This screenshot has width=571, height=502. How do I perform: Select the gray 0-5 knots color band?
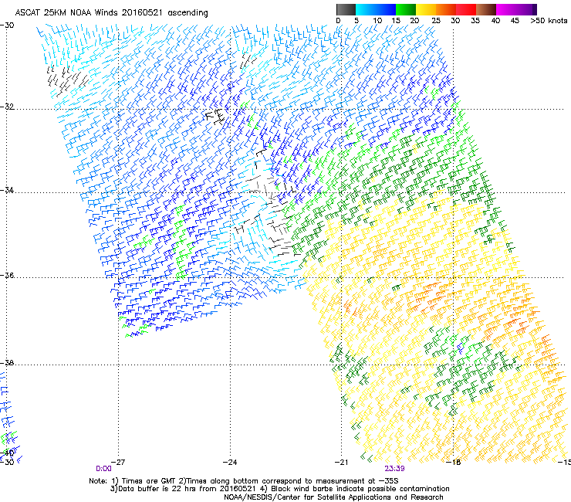(x=346, y=9)
